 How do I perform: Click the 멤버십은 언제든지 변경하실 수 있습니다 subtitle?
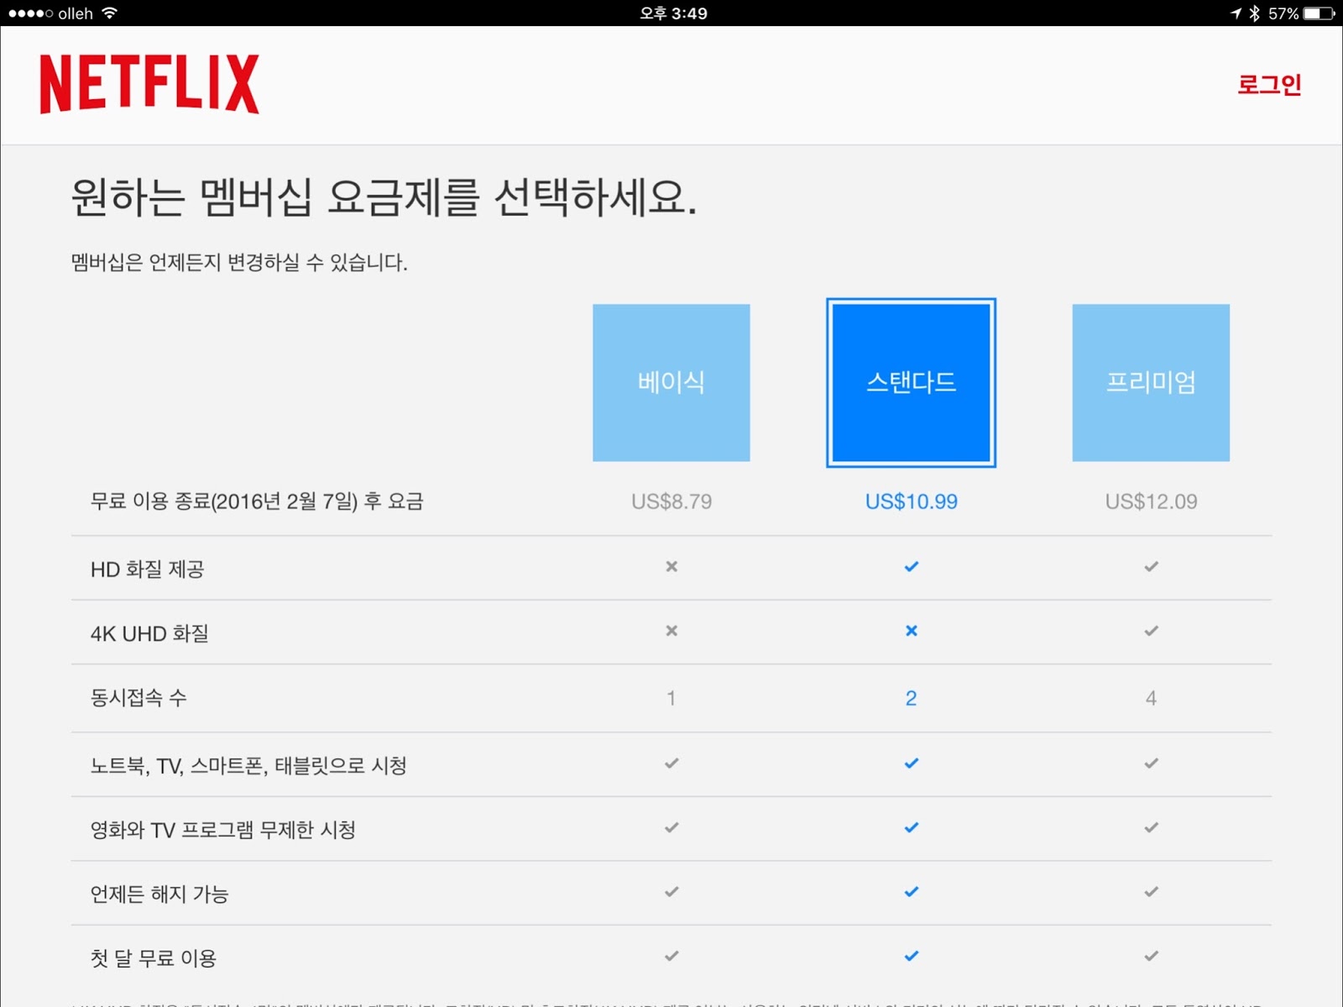pyautogui.click(x=239, y=263)
